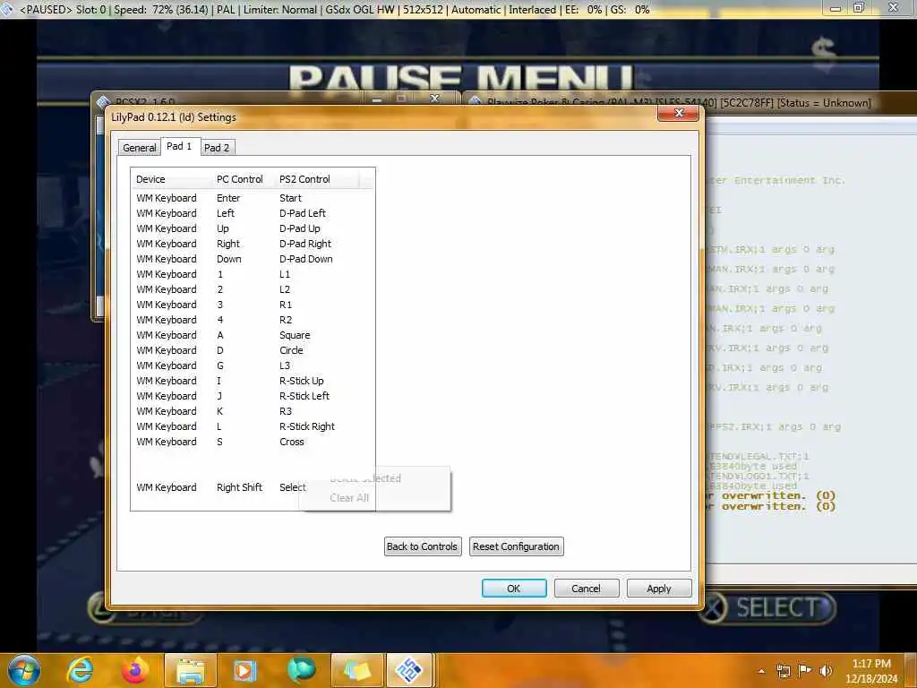The width and height of the screenshot is (917, 688).
Task: Close the LilyPad Settings dialog
Action: pyautogui.click(x=679, y=113)
